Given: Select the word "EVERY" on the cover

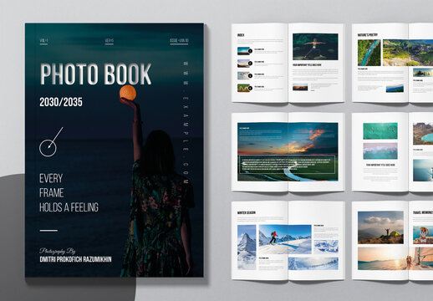Looking at the screenshot, I should point(51,178).
